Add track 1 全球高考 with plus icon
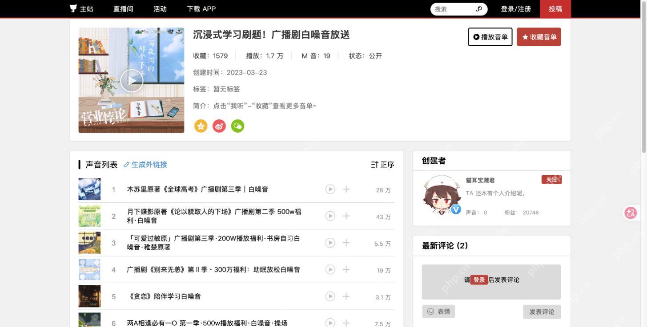 tap(346, 189)
